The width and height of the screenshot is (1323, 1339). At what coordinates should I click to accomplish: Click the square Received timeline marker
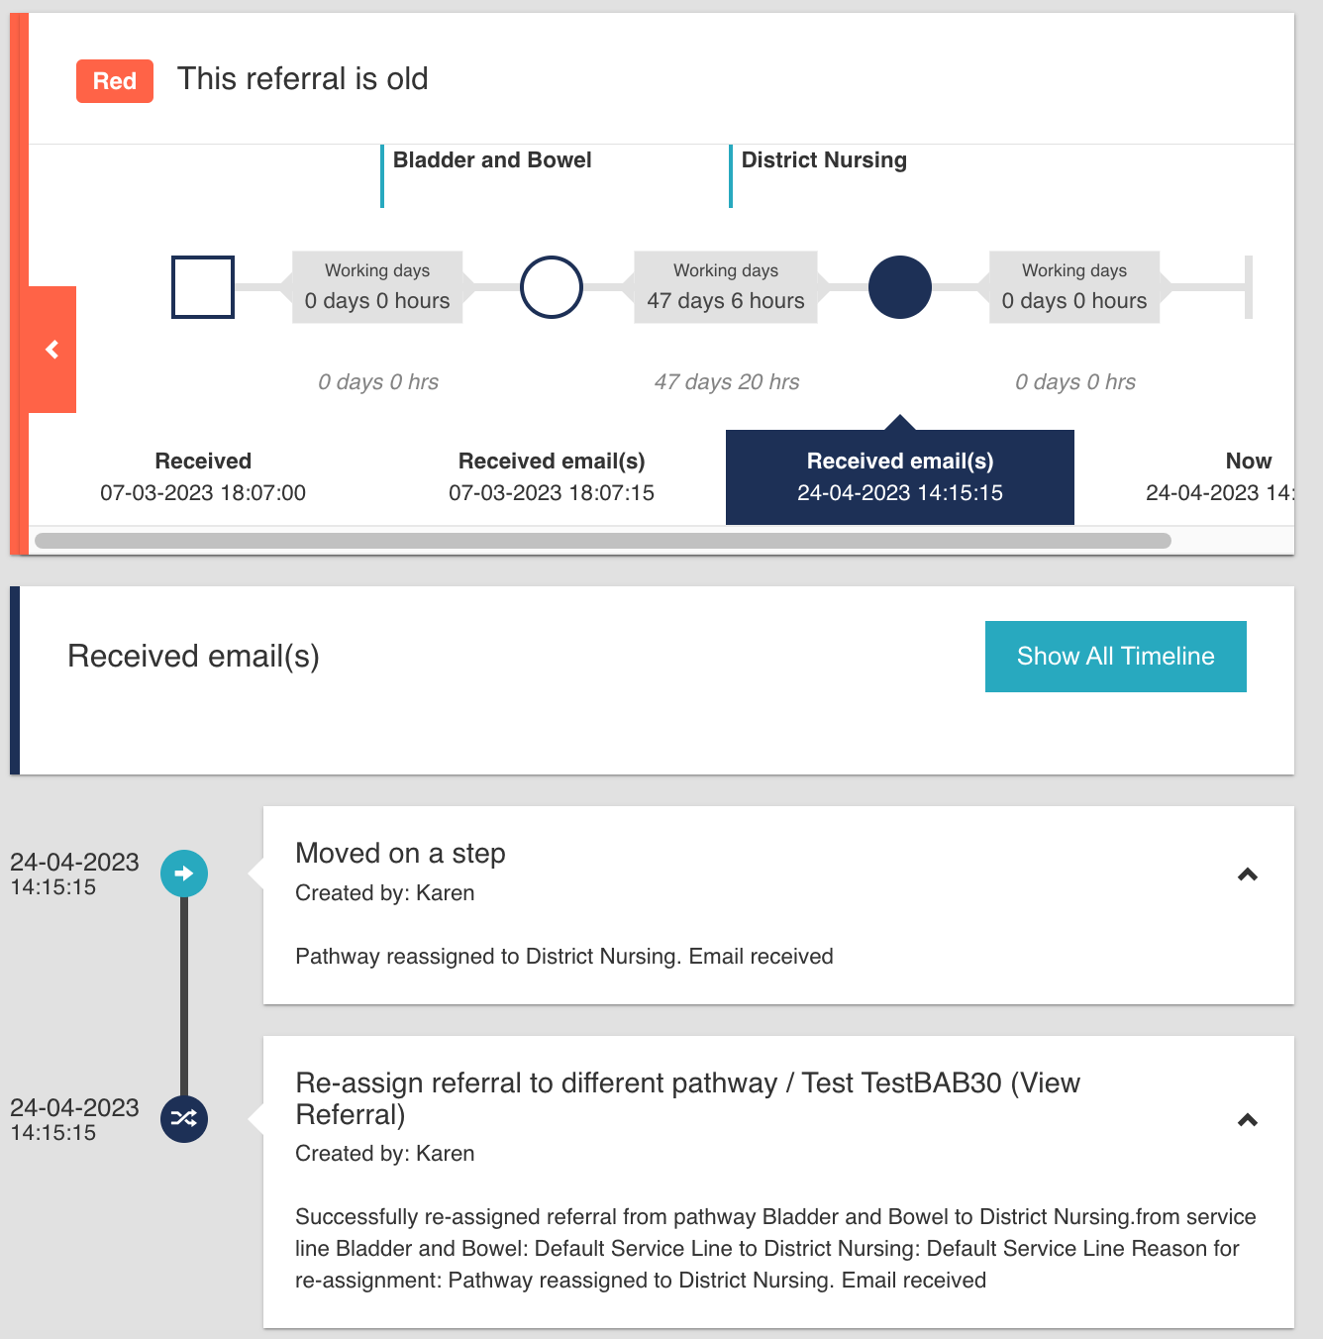click(x=203, y=287)
